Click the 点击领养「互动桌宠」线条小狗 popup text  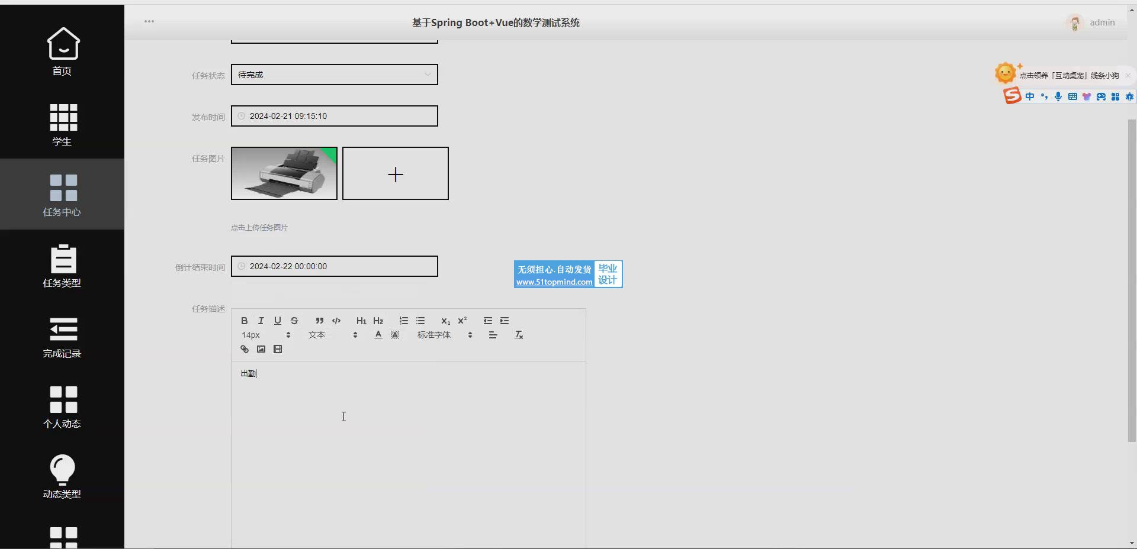(x=1069, y=75)
